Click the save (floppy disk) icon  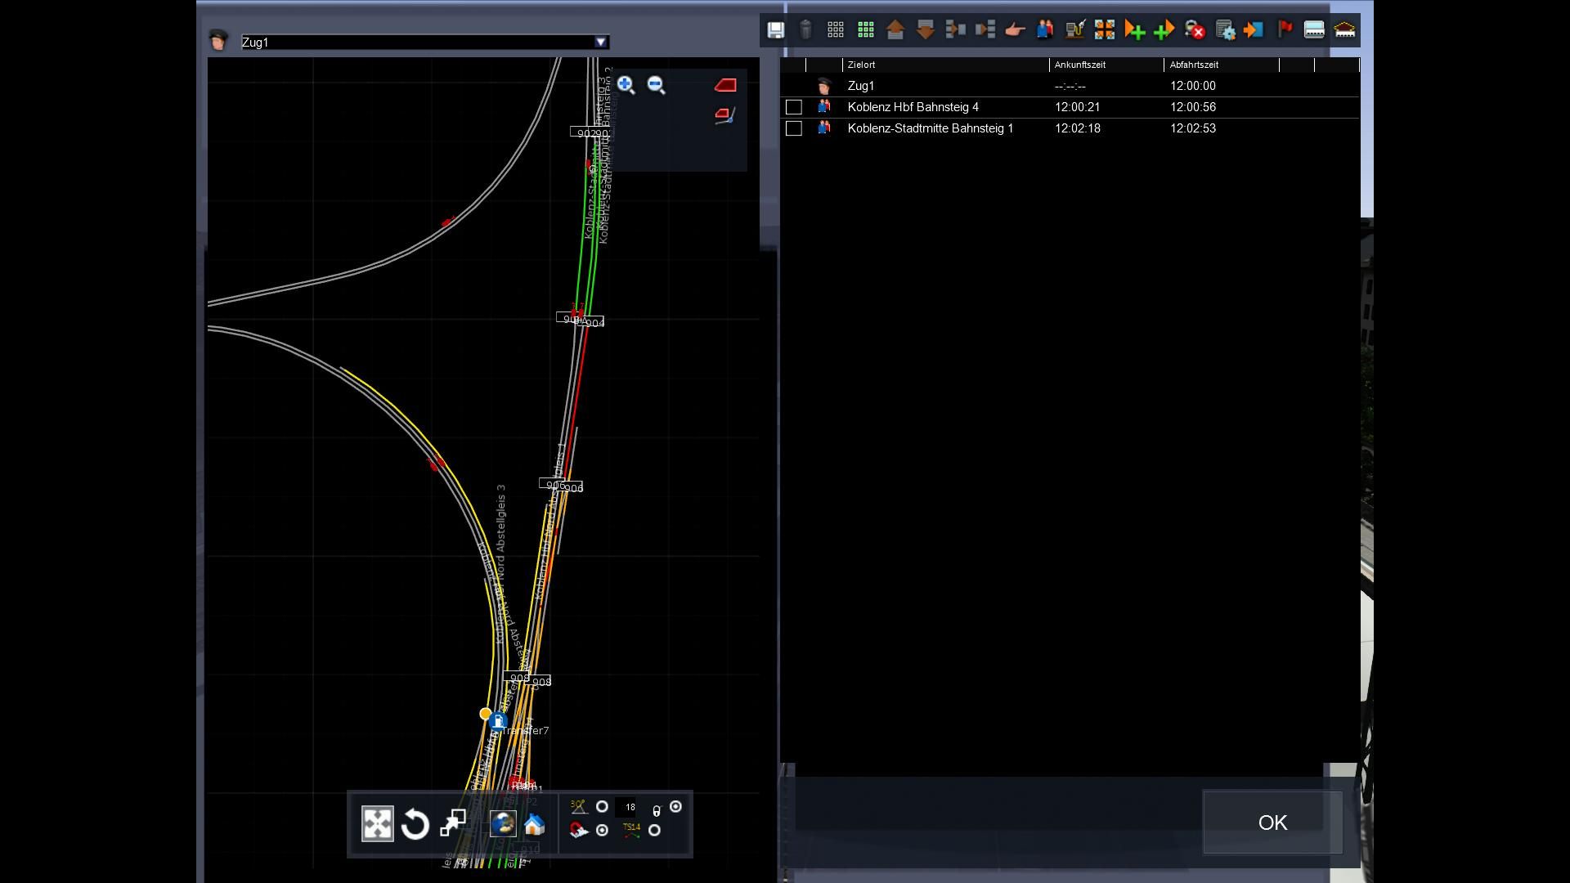[775, 30]
